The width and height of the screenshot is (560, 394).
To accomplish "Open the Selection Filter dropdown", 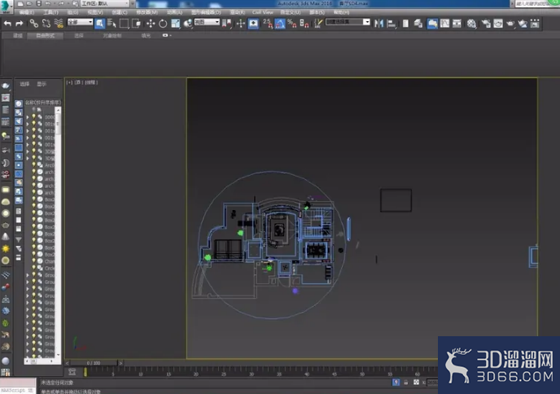I will (80, 22).
